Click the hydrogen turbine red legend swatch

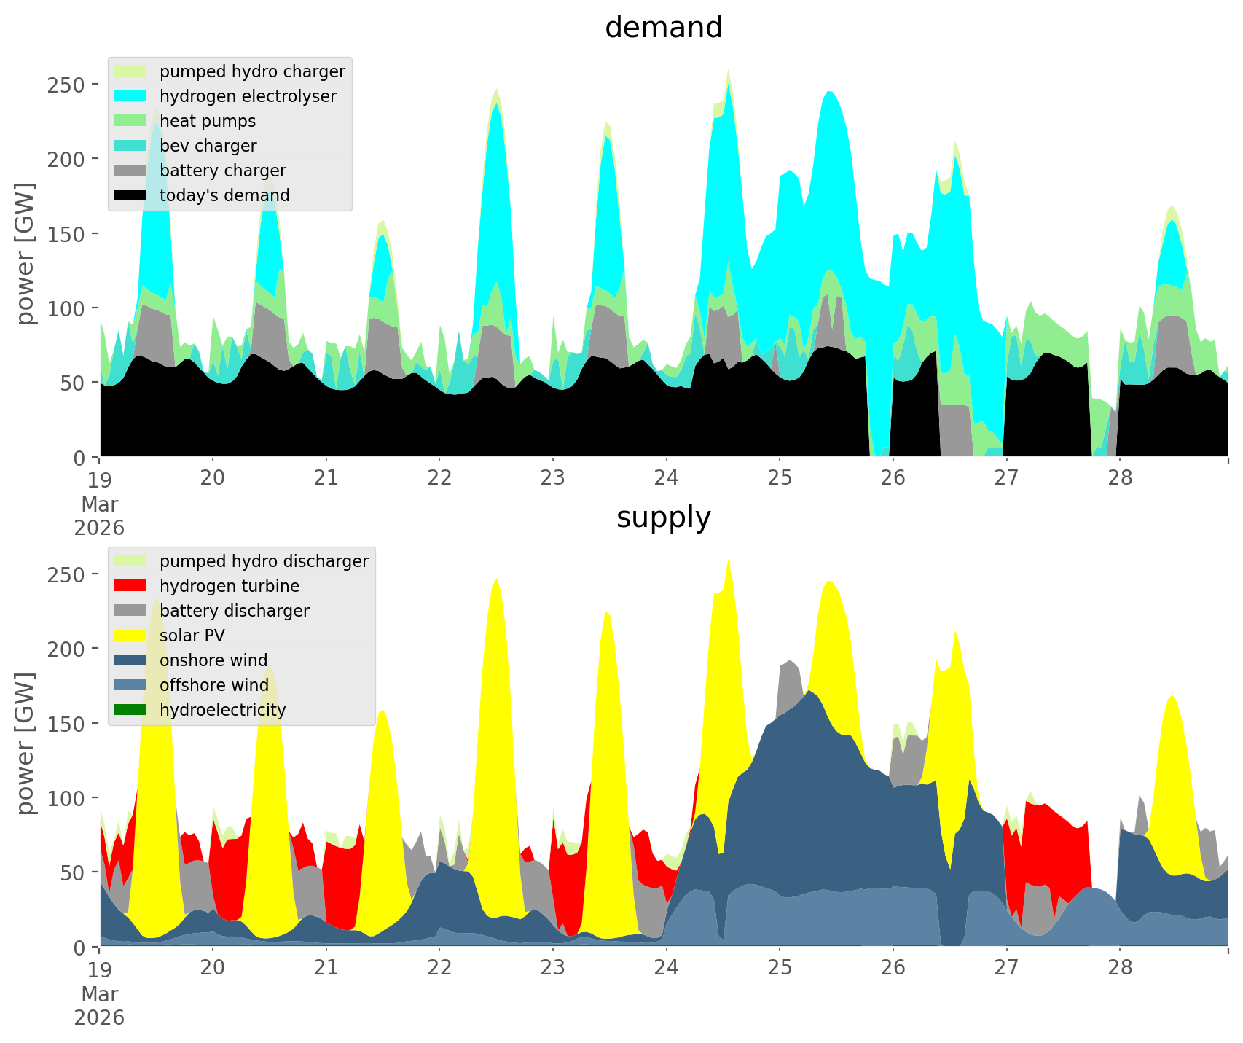(131, 586)
